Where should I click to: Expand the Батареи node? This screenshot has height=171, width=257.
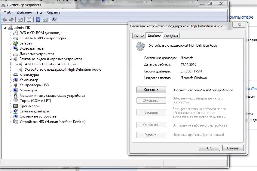point(11,44)
